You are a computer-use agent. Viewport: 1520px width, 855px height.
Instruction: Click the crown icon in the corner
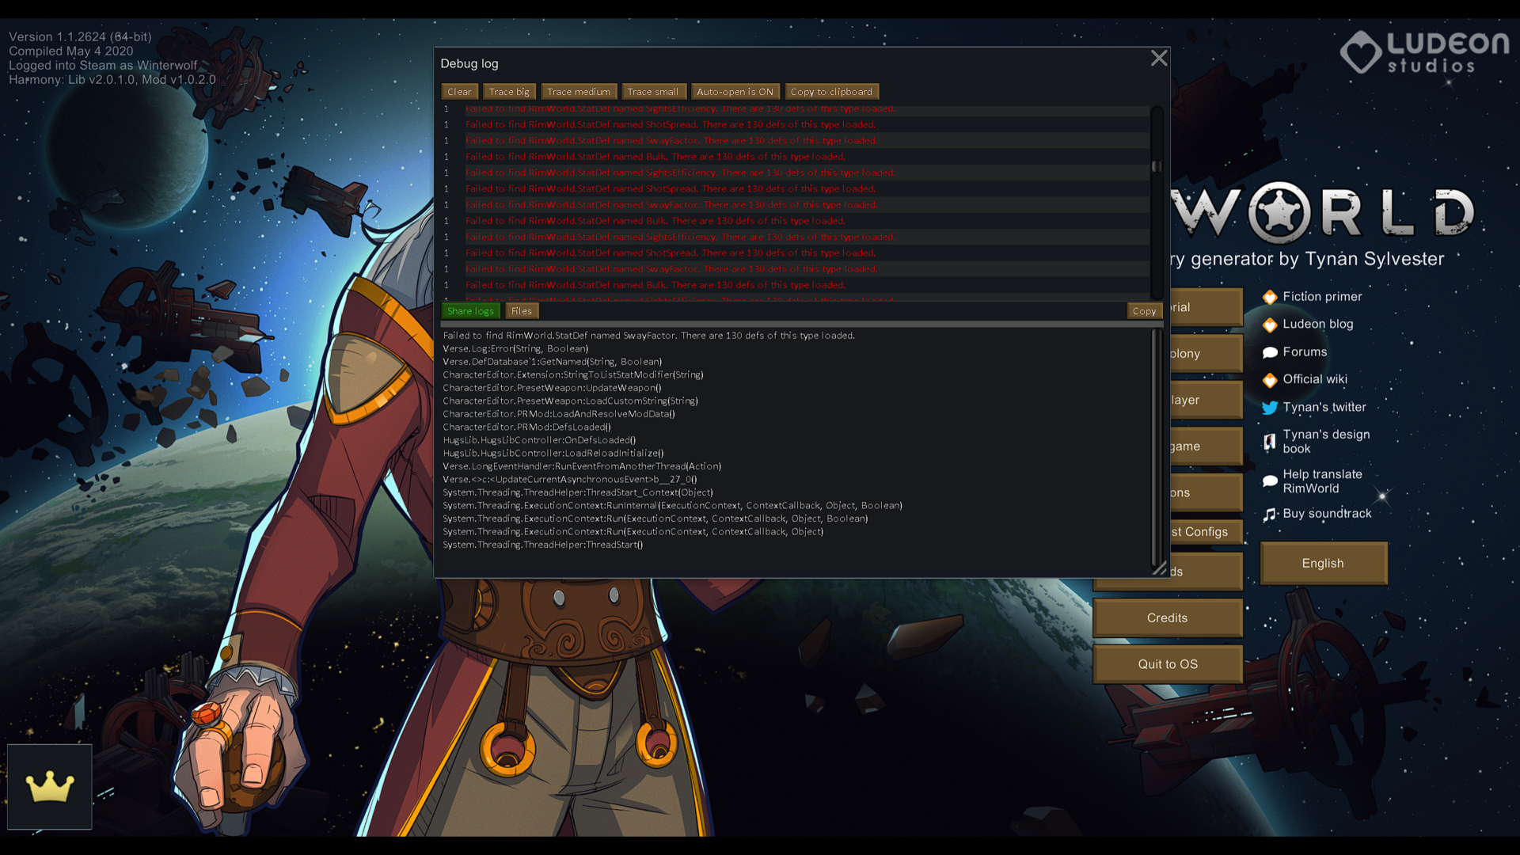pos(50,787)
